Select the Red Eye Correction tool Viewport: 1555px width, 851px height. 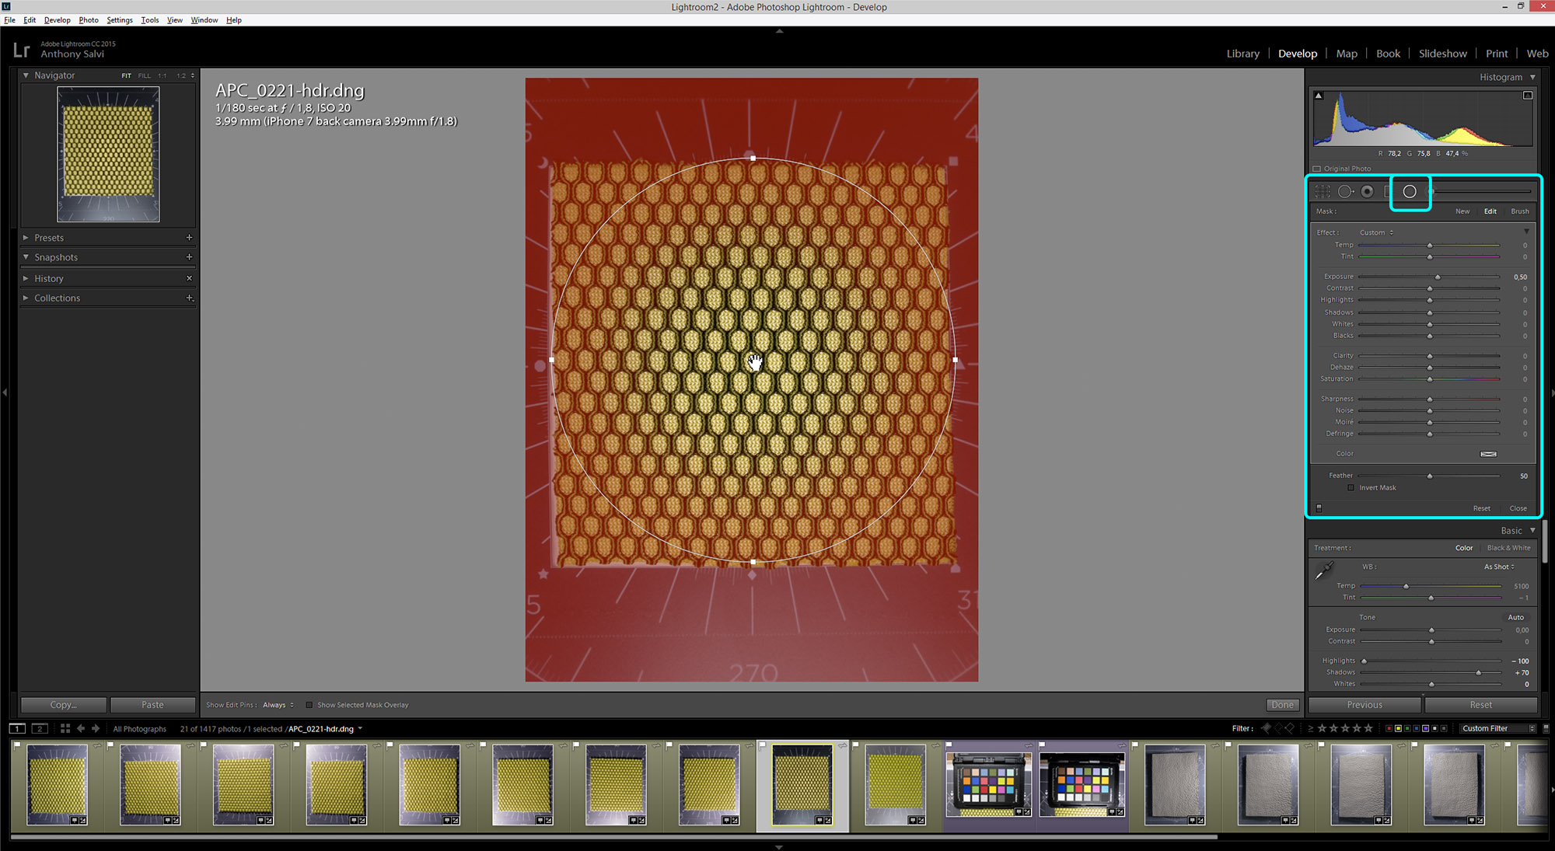[1367, 191]
